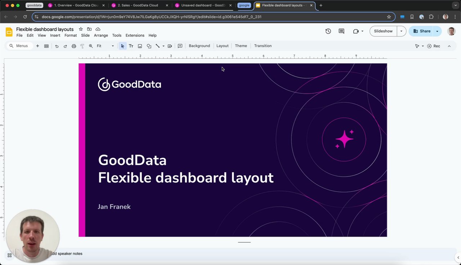Open the Layout button

222,46
